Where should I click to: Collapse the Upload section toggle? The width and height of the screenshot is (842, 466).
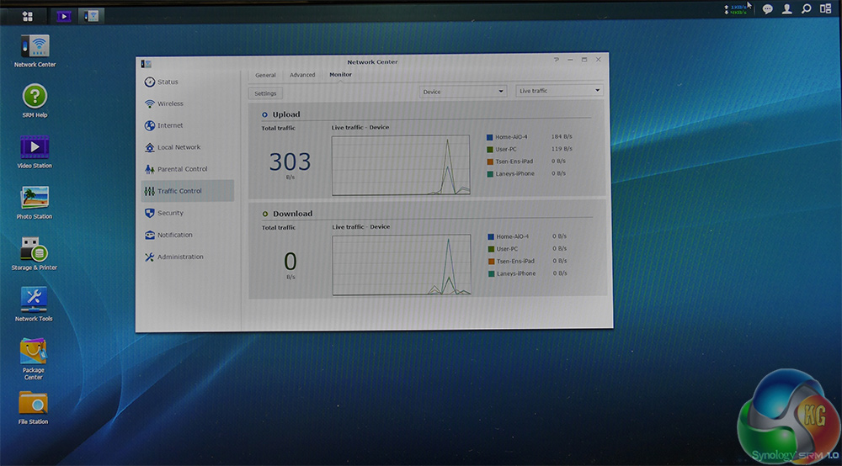264,114
